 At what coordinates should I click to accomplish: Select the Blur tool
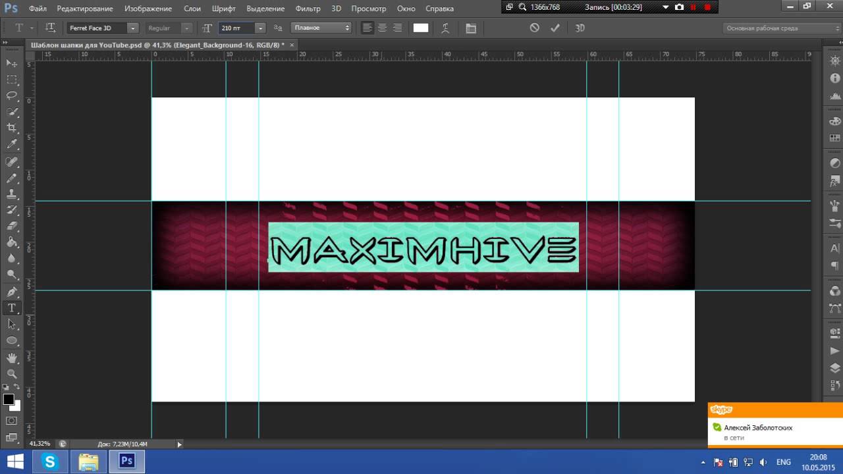click(12, 259)
